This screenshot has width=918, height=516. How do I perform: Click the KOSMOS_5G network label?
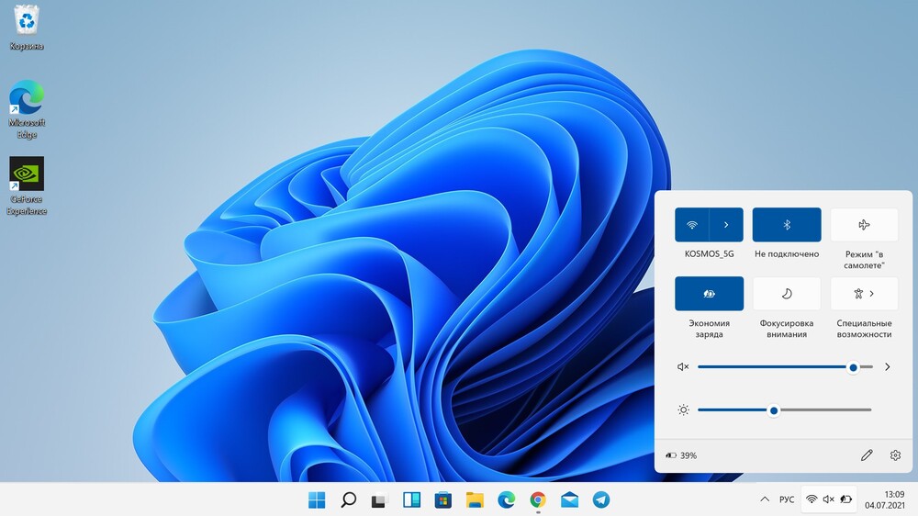click(x=709, y=253)
